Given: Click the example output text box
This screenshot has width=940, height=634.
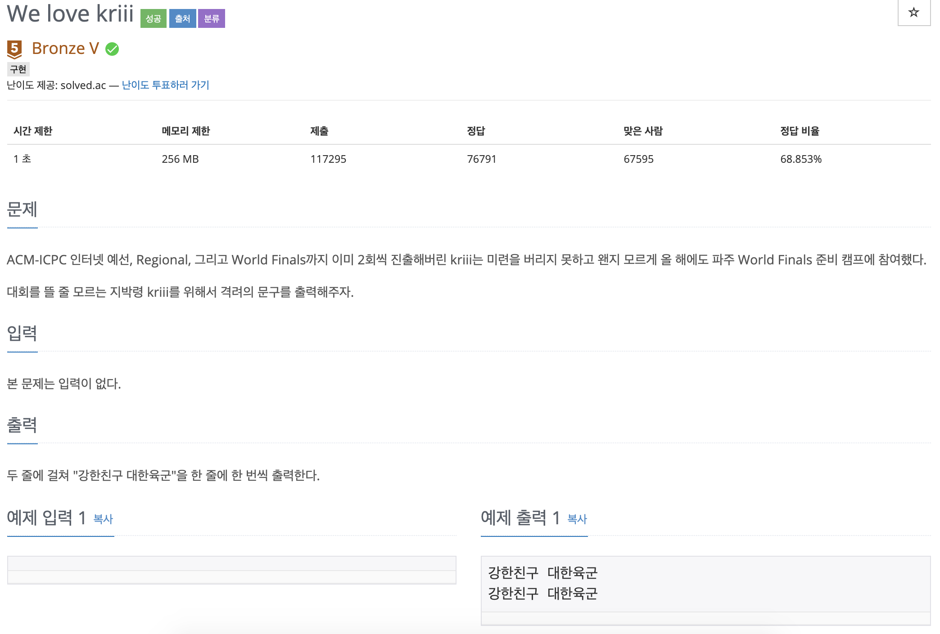Looking at the screenshot, I should [705, 583].
